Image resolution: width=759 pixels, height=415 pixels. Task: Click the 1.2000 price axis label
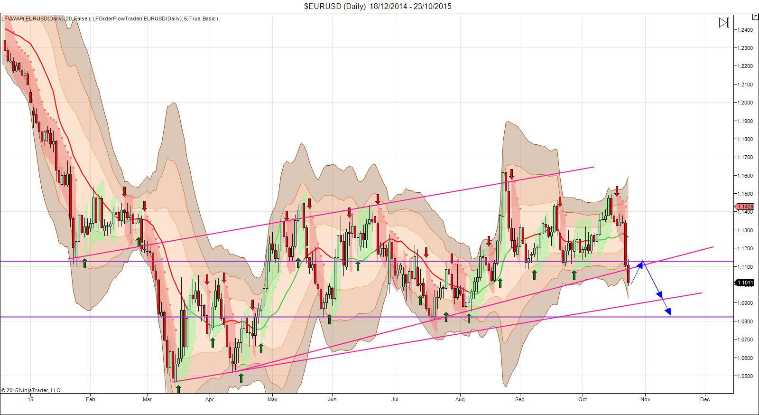(746, 103)
